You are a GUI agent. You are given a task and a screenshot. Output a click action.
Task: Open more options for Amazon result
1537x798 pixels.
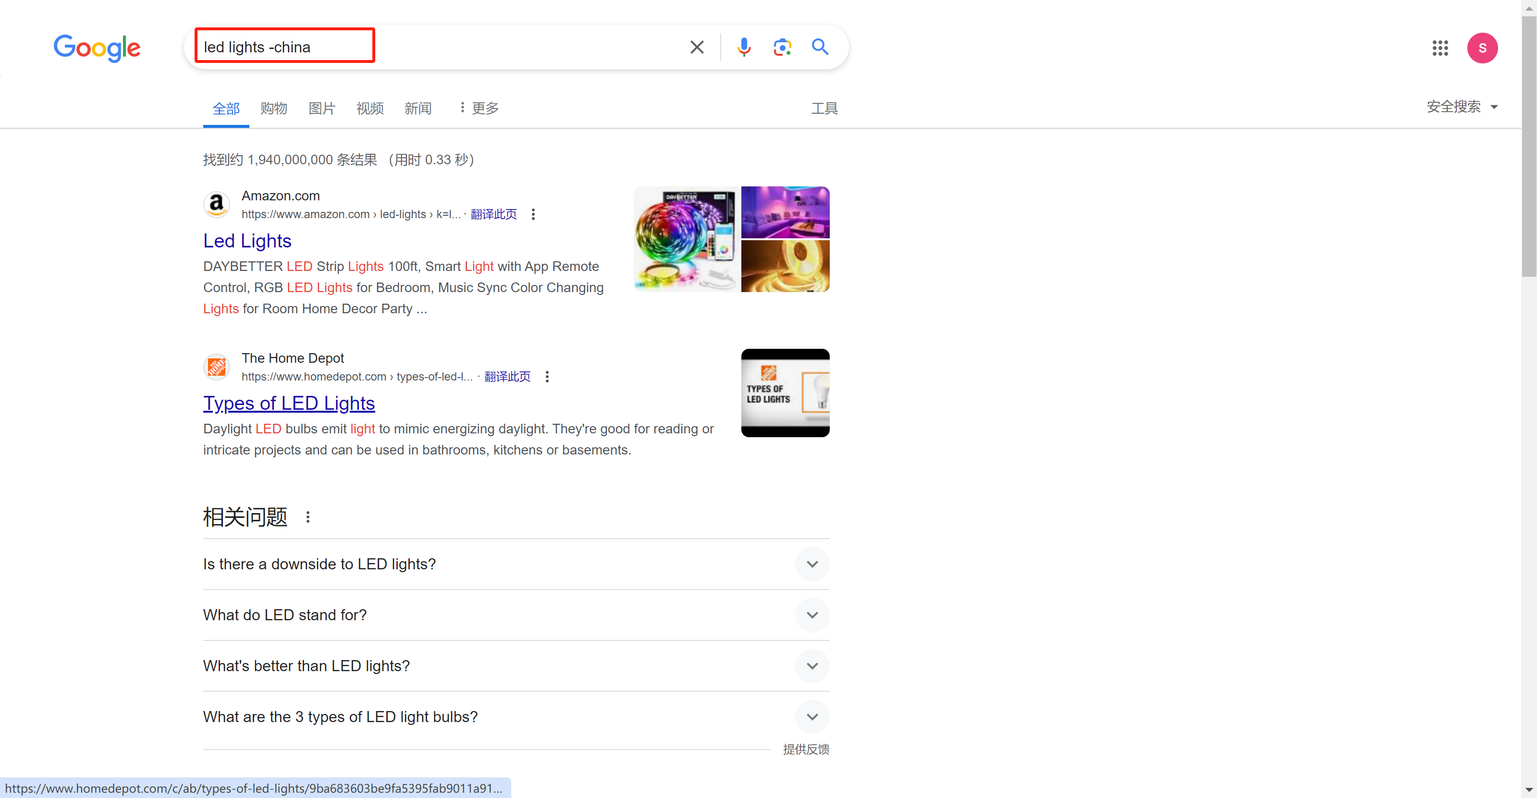533,214
